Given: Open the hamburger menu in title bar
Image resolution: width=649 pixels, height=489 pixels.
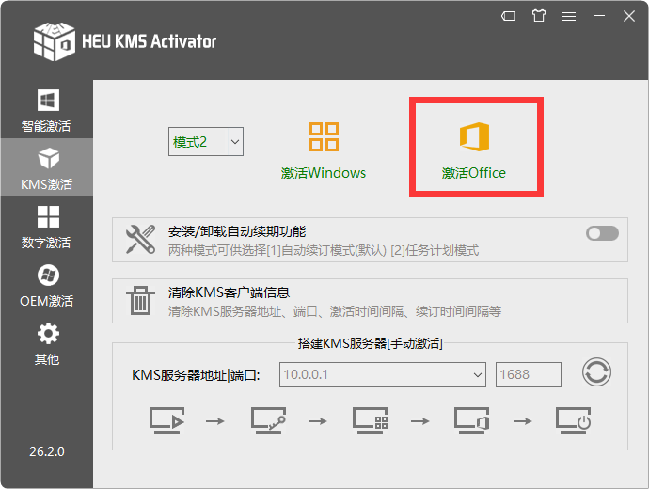Looking at the screenshot, I should coord(569,16).
